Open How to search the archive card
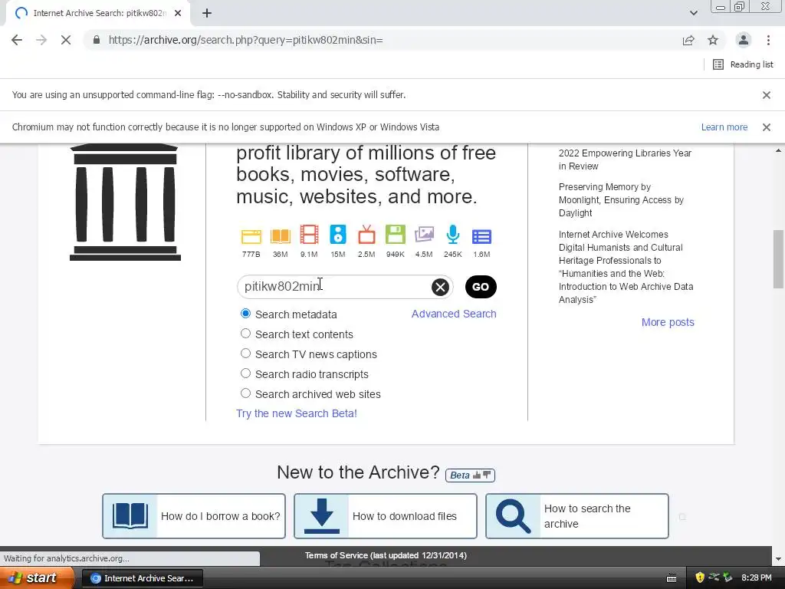The width and height of the screenshot is (785, 589). (x=577, y=516)
